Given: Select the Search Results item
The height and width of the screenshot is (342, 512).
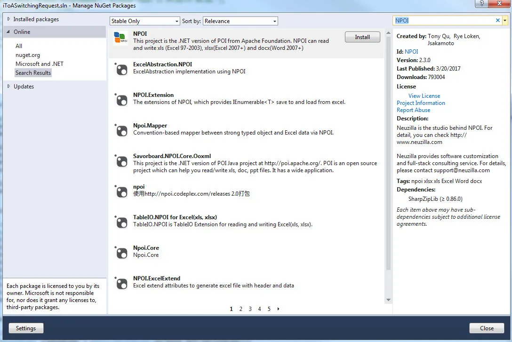Looking at the screenshot, I should click(33, 73).
